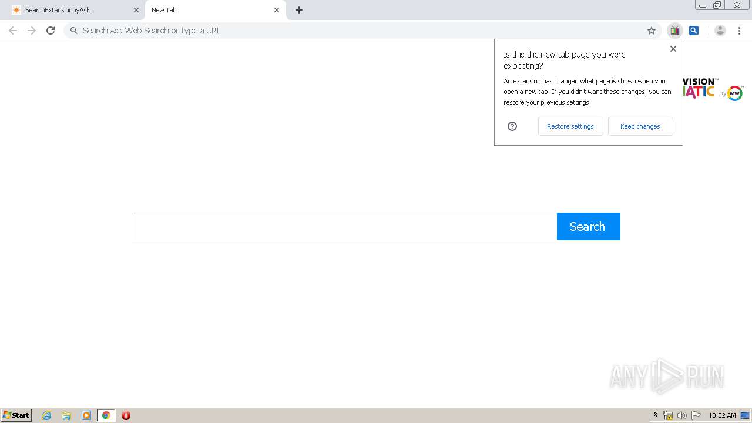Open the Windows Start menu
This screenshot has width=752, height=423.
16,415
